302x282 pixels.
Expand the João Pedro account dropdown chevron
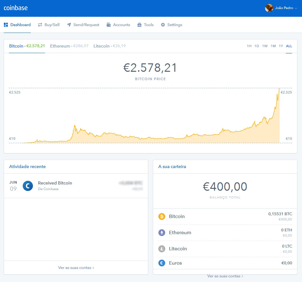tap(296, 8)
